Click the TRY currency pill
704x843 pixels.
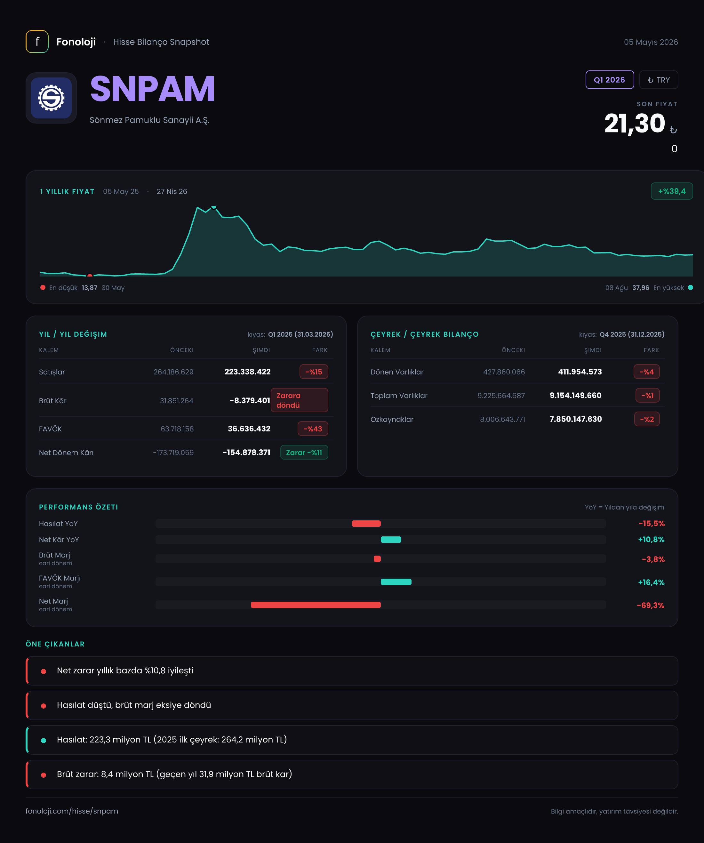(x=658, y=80)
